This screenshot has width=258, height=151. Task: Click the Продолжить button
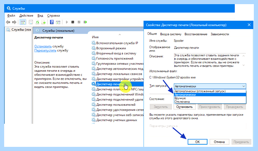tap(234, 107)
